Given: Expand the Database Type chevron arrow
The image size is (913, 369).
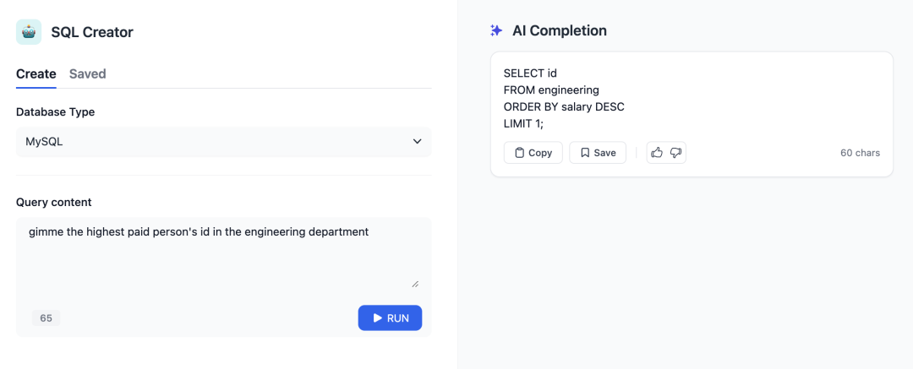Looking at the screenshot, I should (x=417, y=142).
